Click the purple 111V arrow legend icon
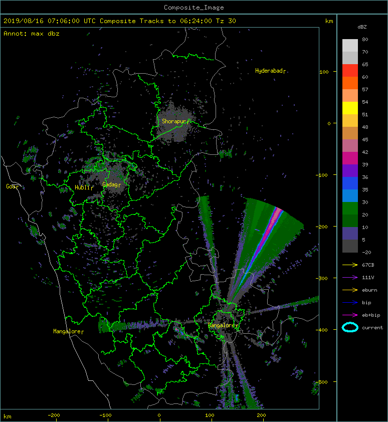388x422 pixels. point(350,278)
